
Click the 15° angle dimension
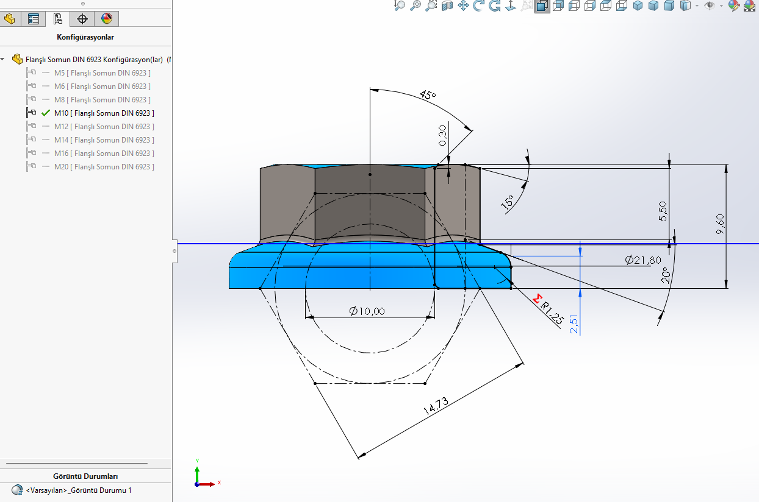click(508, 202)
